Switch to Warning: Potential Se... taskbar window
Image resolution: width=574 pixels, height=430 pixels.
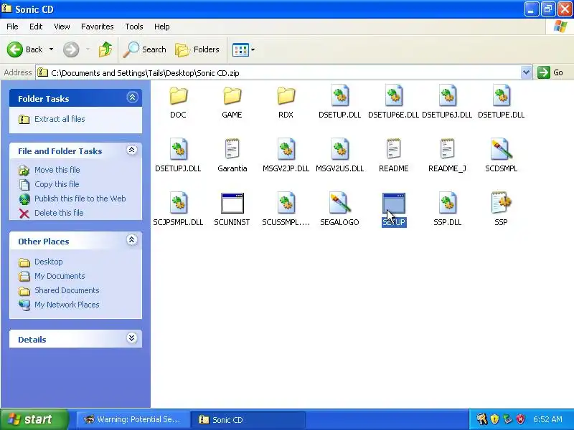[x=133, y=420]
